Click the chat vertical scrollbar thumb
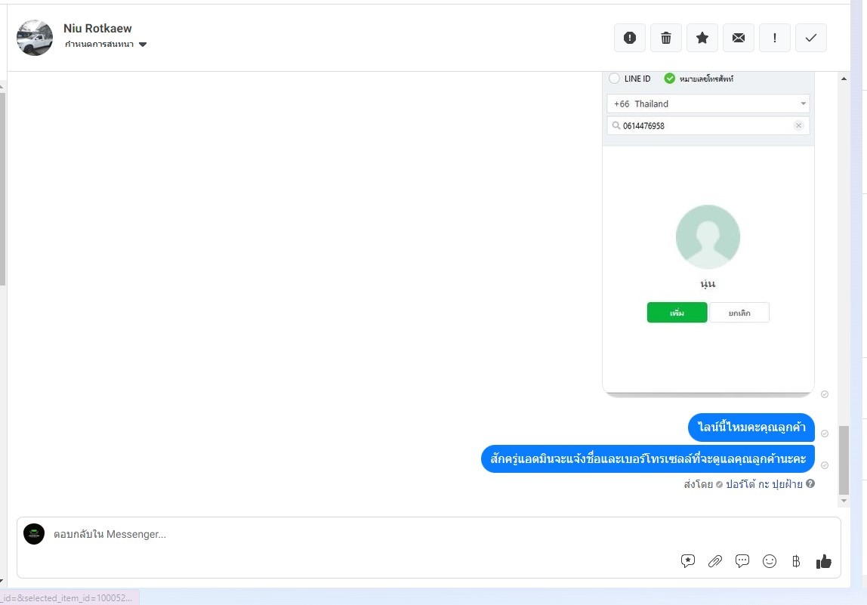 click(x=844, y=460)
